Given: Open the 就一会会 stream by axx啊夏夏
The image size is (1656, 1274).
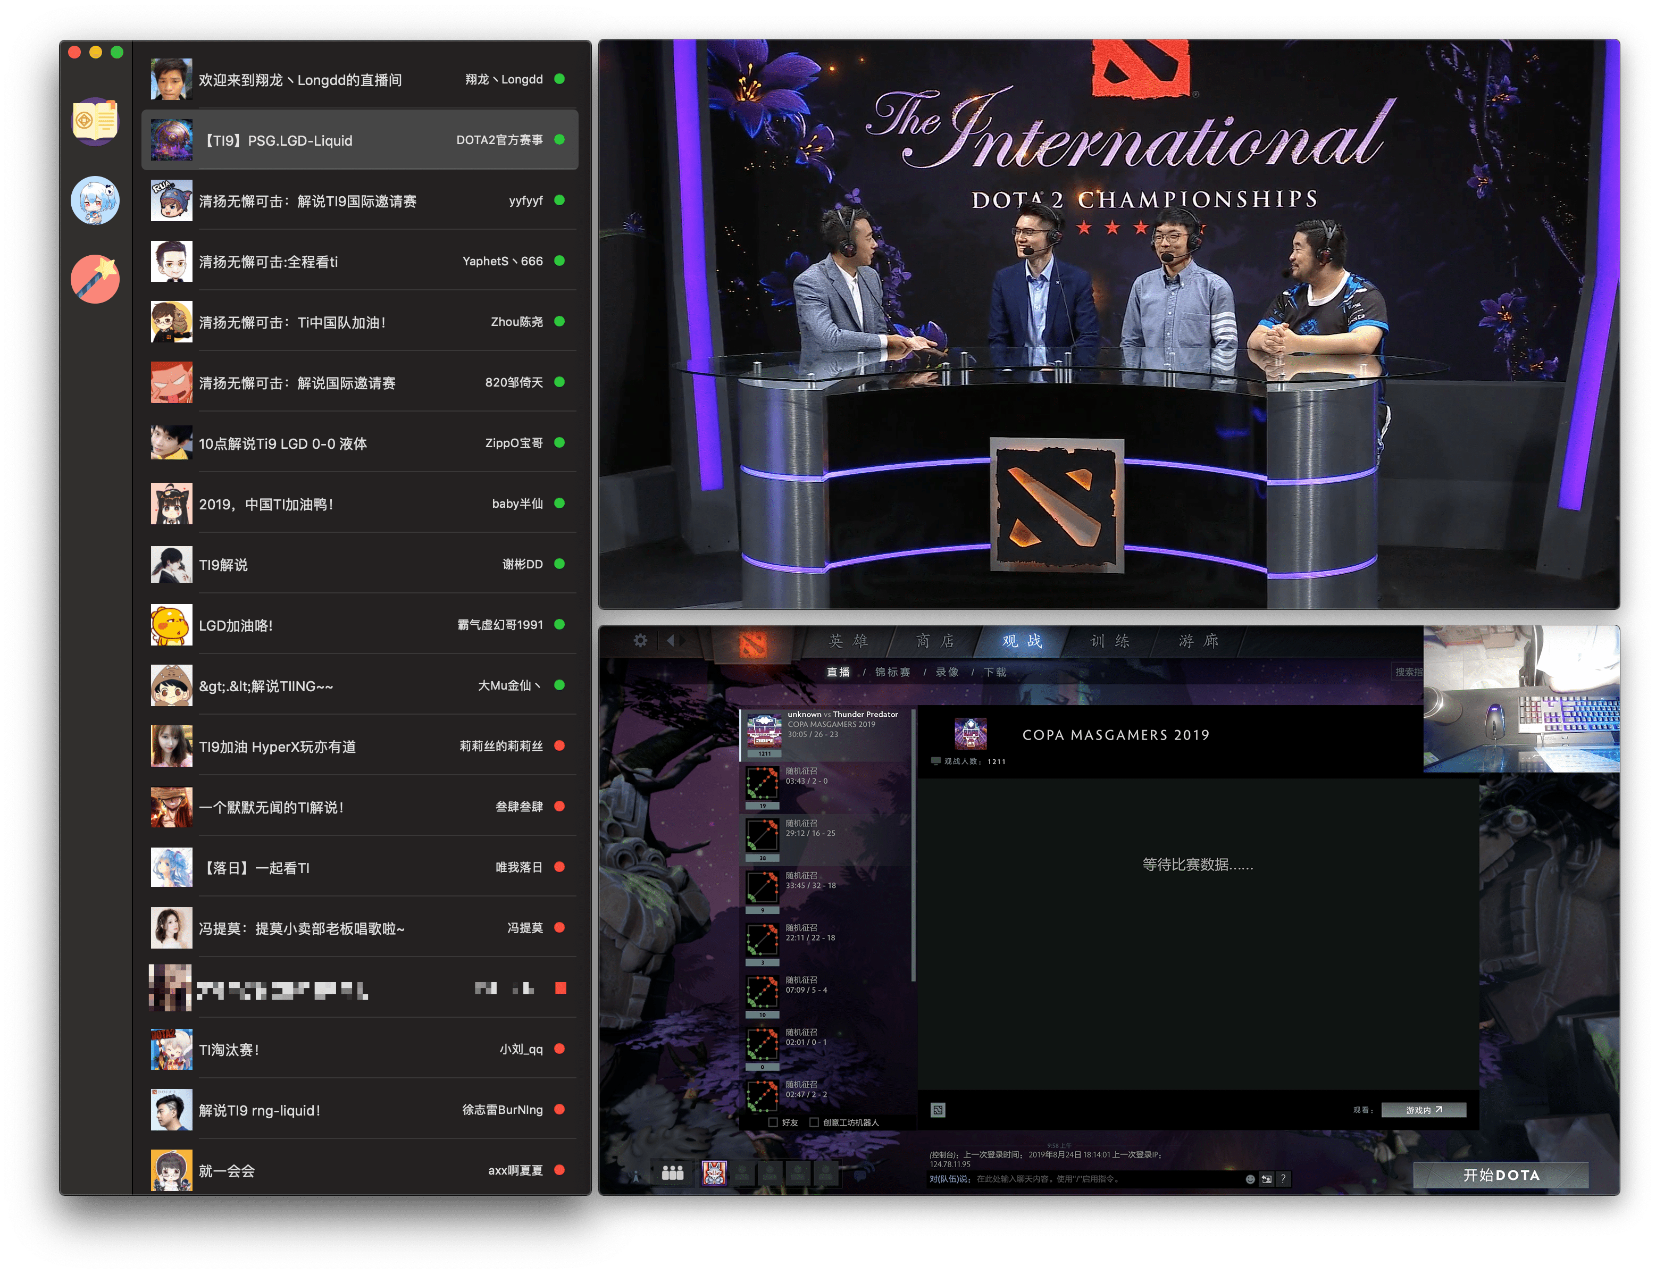Looking at the screenshot, I should click(359, 1171).
